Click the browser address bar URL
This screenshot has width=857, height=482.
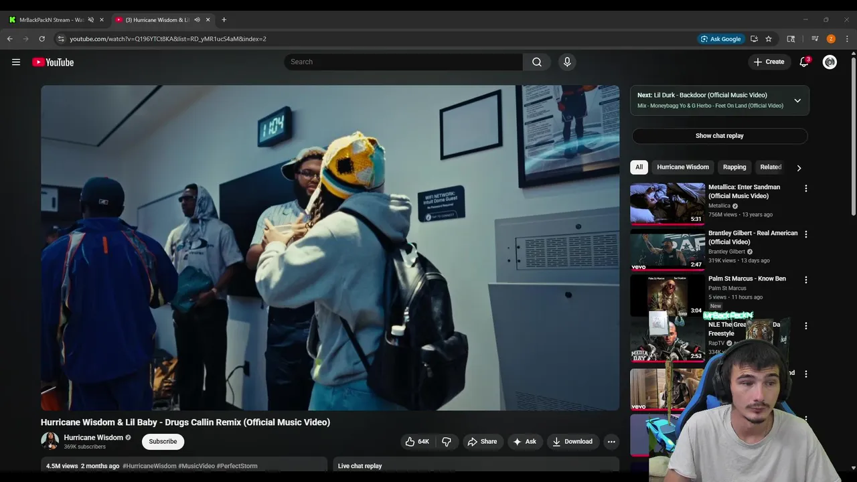point(168,39)
